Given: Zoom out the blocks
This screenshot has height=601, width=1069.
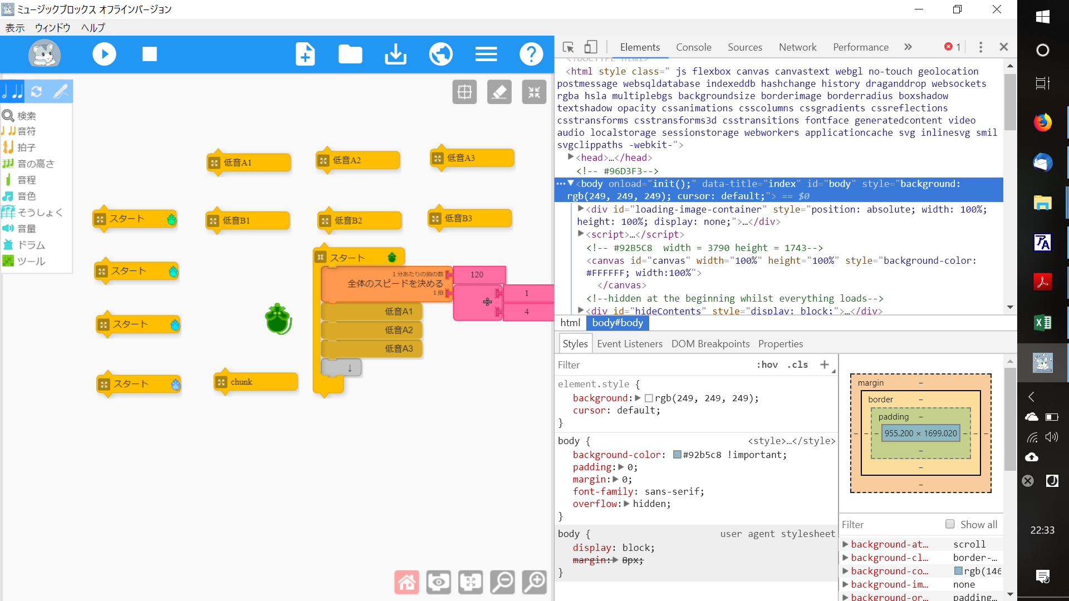Looking at the screenshot, I should 502,582.
